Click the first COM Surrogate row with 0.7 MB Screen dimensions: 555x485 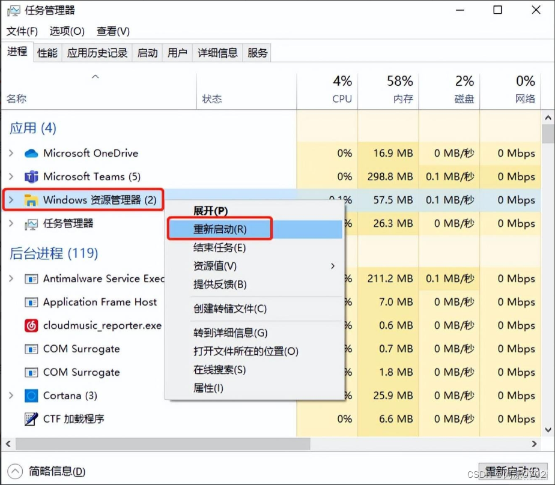tap(271, 349)
